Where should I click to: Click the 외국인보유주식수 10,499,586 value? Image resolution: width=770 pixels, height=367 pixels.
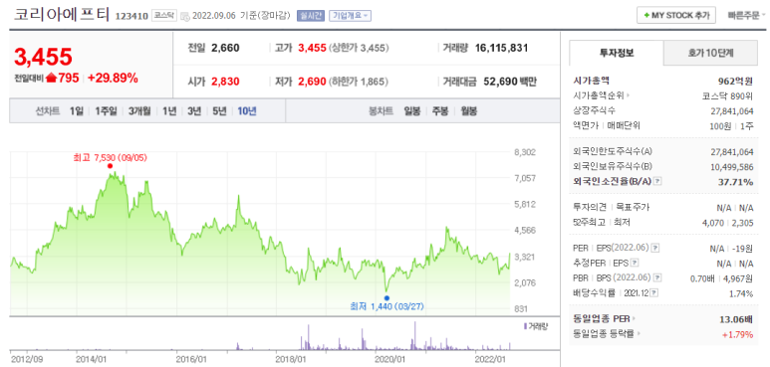[732, 167]
